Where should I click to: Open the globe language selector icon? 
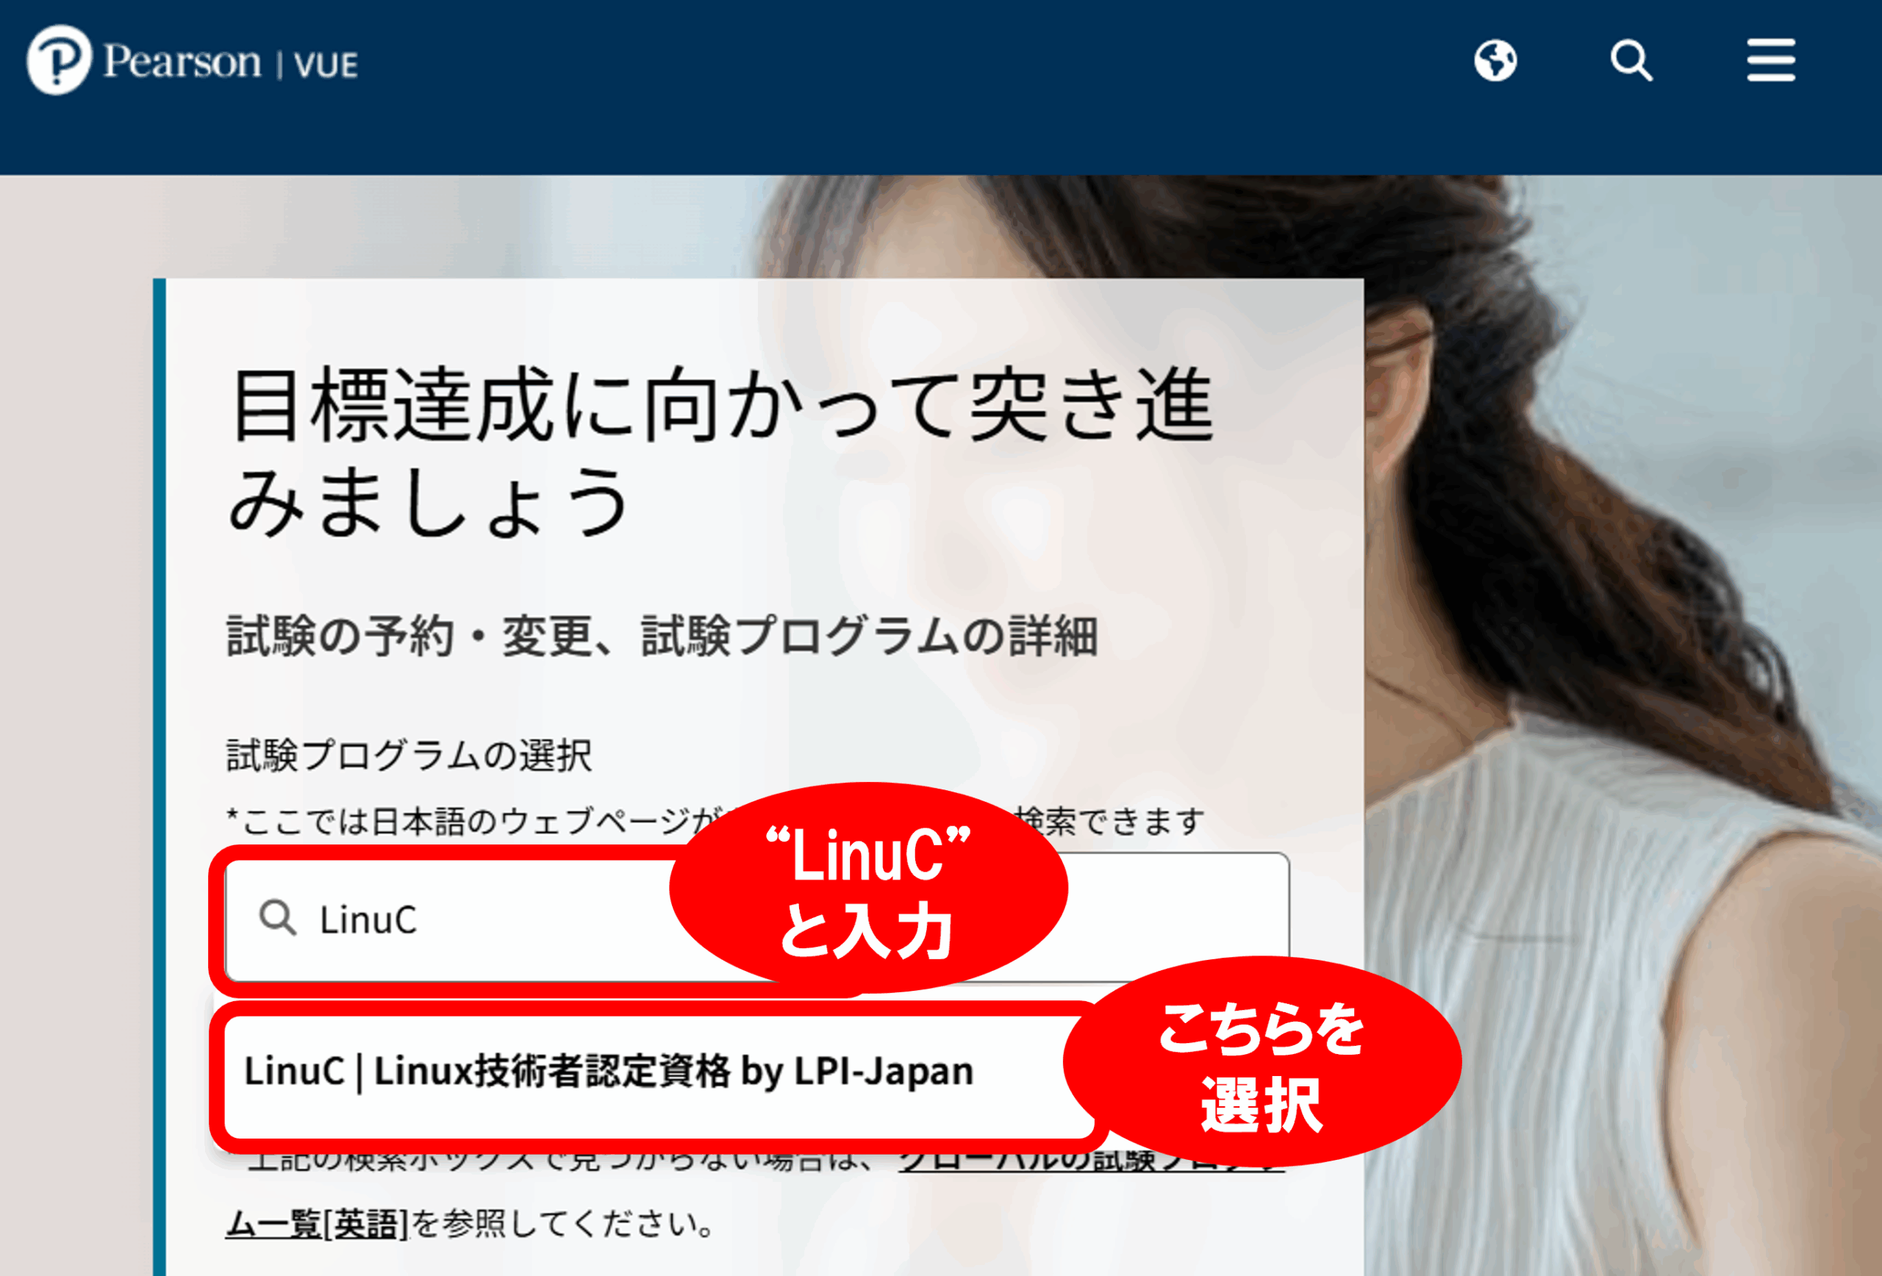click(1495, 61)
